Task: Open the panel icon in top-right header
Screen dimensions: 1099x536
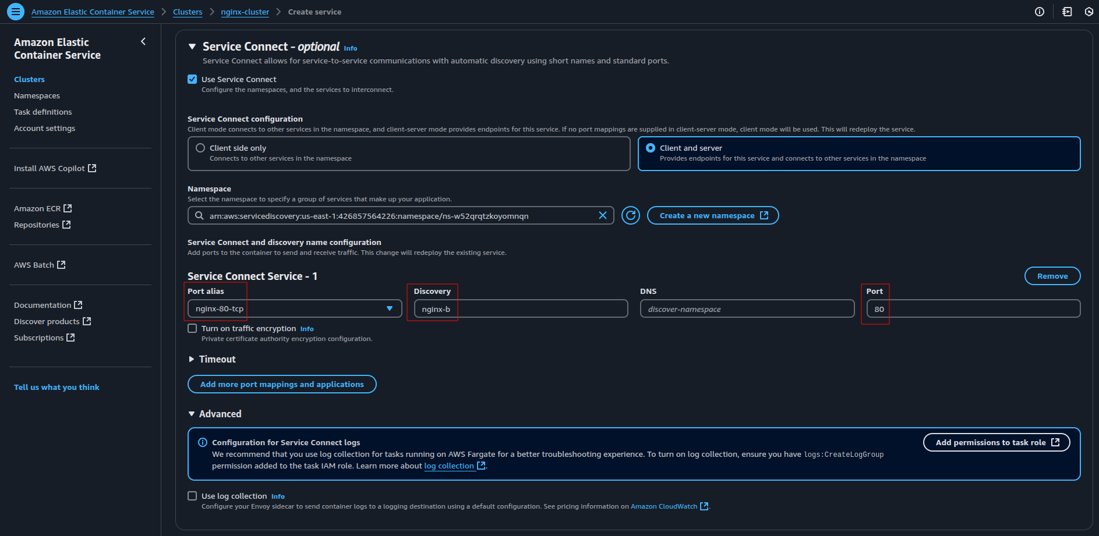Action: click(1067, 12)
